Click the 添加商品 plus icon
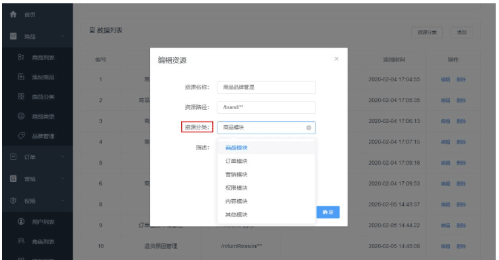The image size is (499, 260). [21, 77]
